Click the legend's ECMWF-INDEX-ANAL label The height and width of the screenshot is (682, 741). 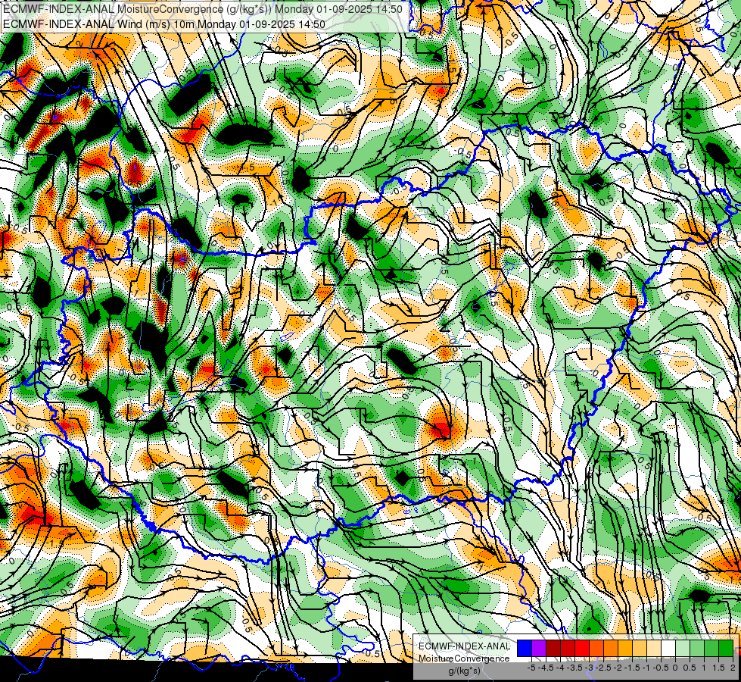(464, 646)
